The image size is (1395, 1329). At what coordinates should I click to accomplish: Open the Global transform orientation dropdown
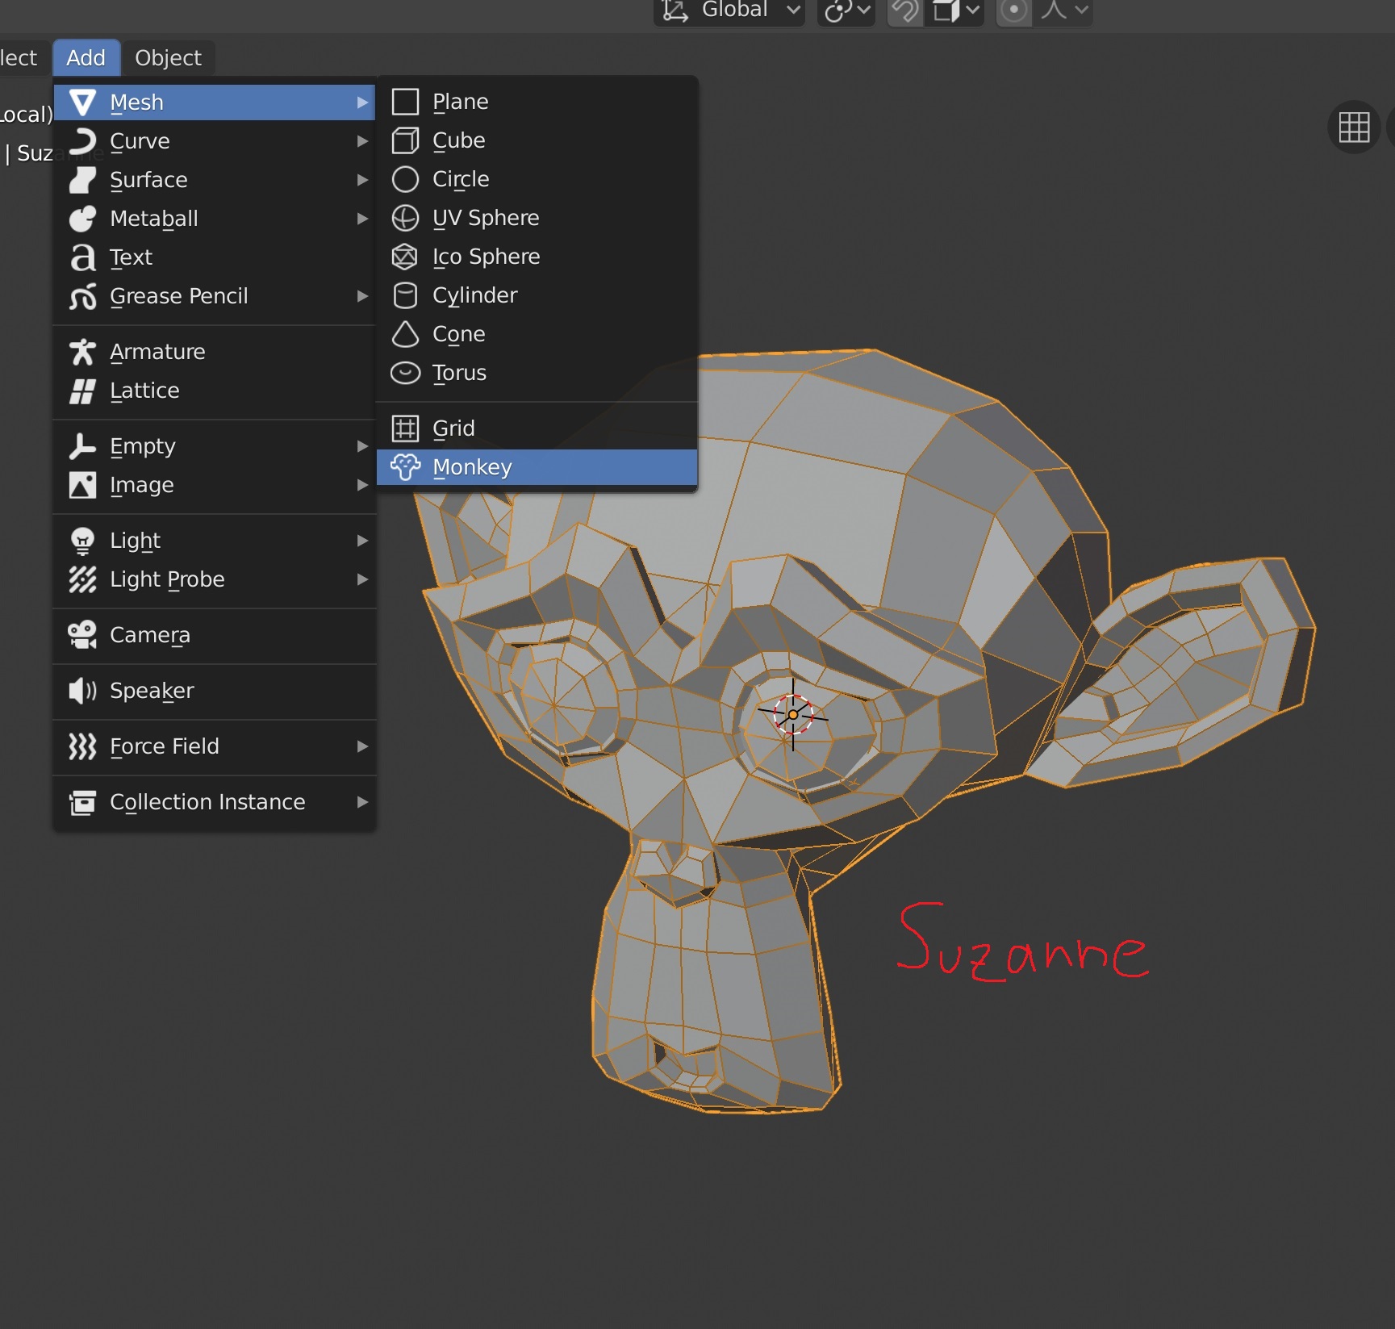tap(729, 10)
